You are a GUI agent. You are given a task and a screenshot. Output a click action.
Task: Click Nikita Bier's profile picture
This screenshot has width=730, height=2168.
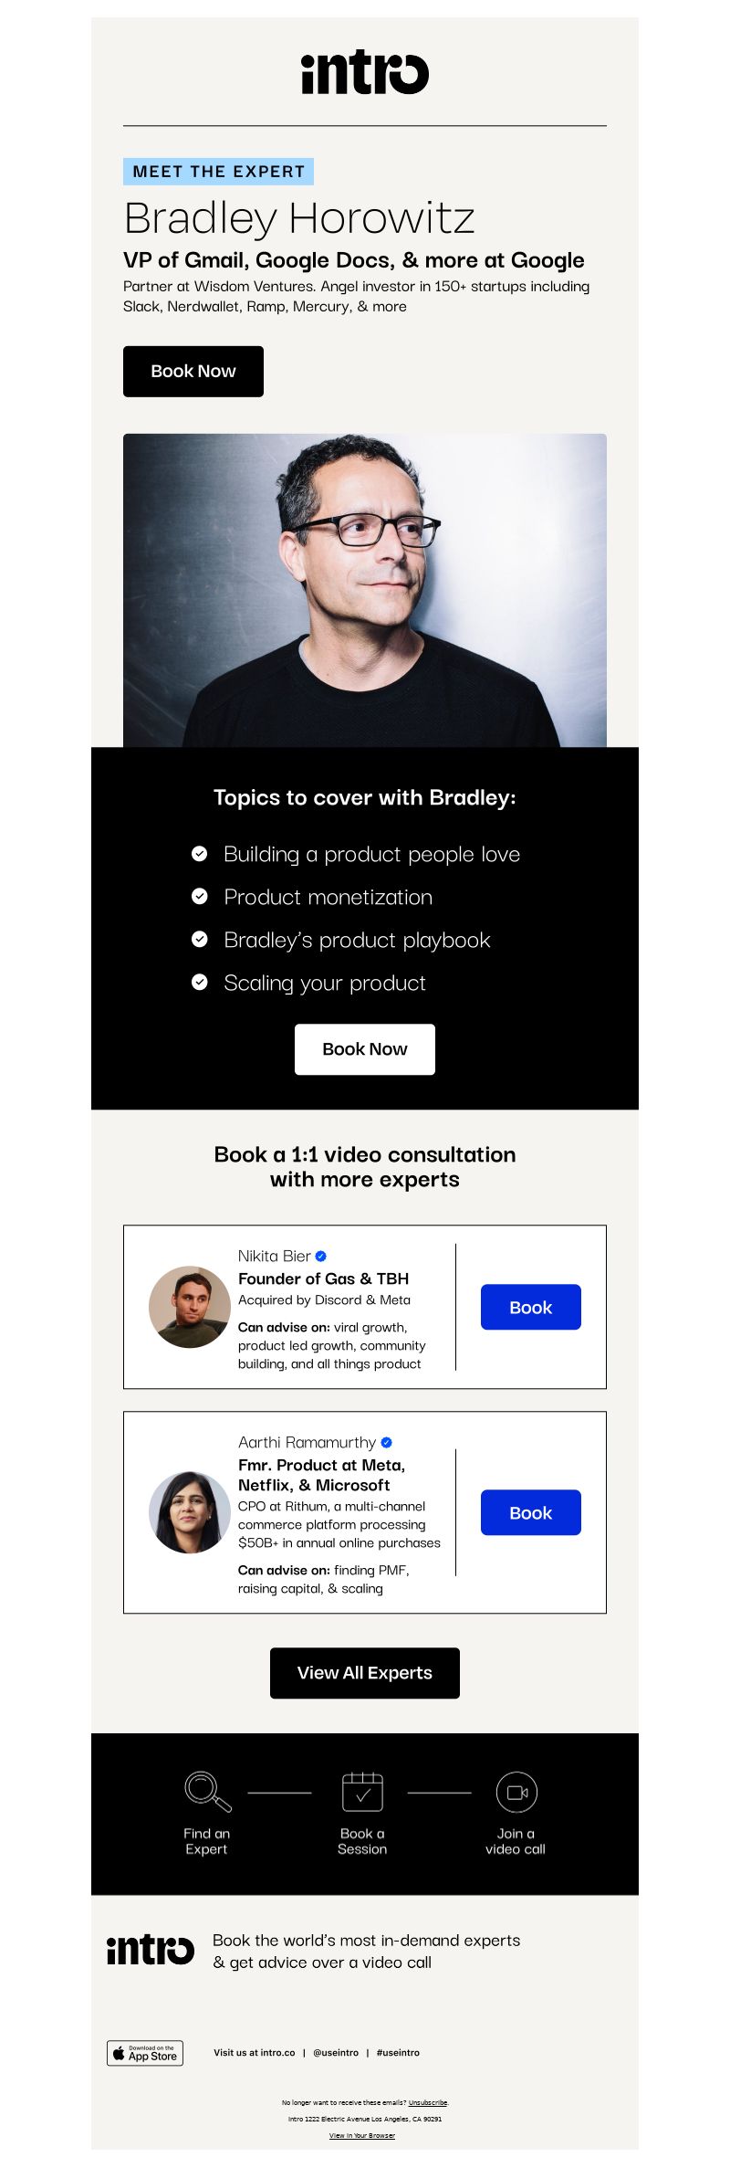190,1307
